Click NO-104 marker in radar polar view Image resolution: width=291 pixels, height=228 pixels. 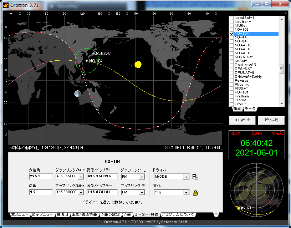point(239,208)
